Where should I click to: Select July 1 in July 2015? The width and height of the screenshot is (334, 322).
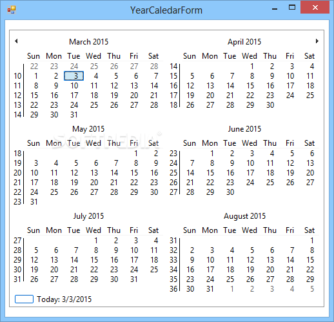(95, 241)
